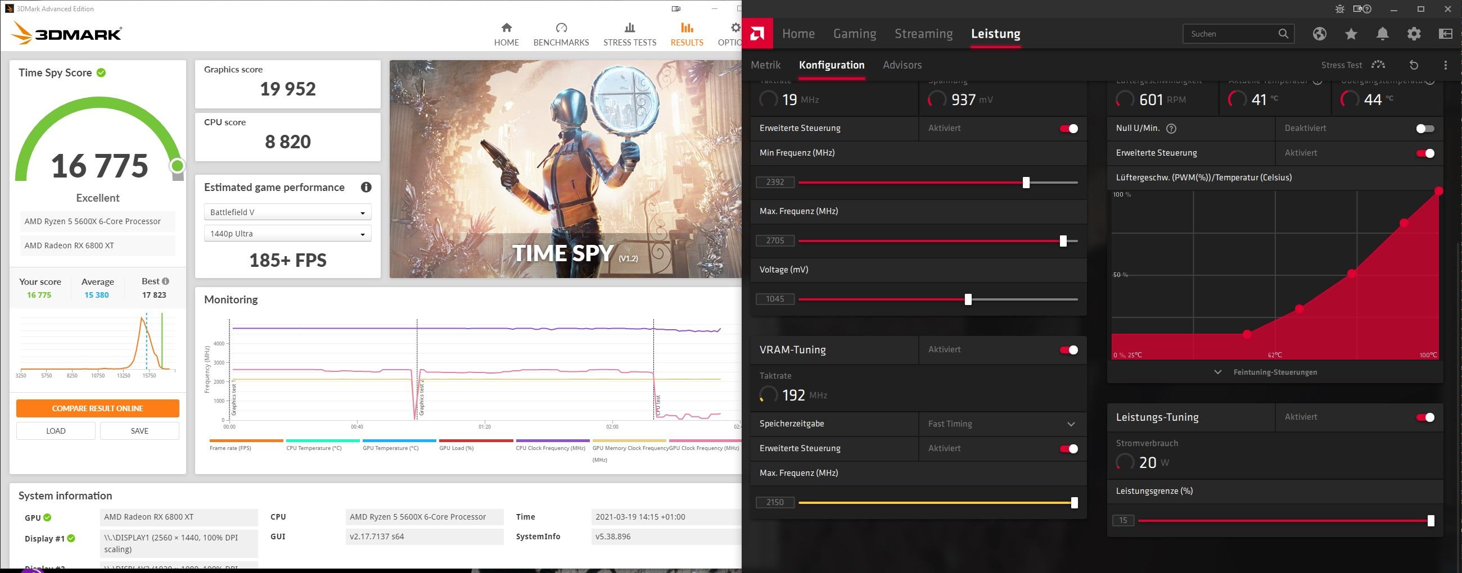The image size is (1462, 573).
Task: Open favorites star icon in Radeon Software
Action: click(x=1351, y=34)
